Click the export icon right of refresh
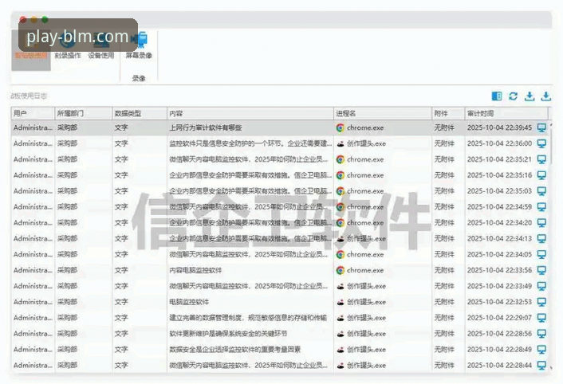Image resolution: width=563 pixels, height=384 pixels. (x=530, y=96)
